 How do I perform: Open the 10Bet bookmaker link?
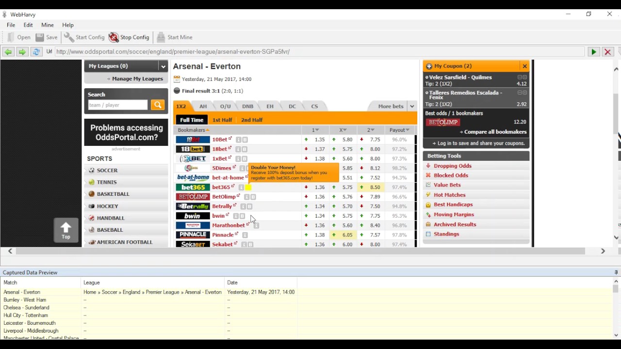coord(220,140)
